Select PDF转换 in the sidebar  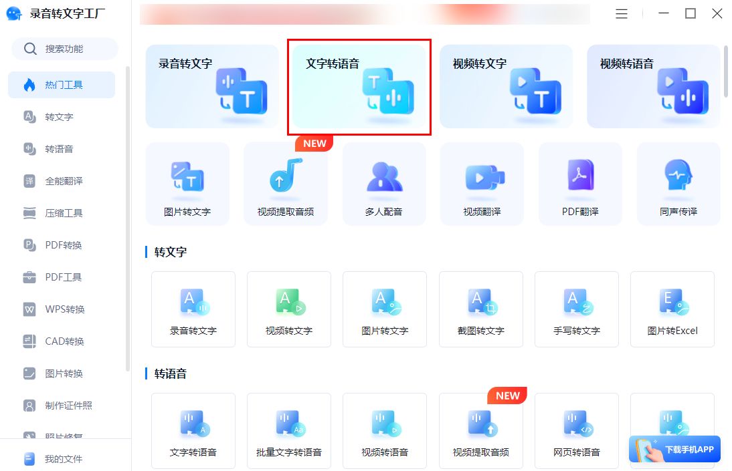point(62,245)
